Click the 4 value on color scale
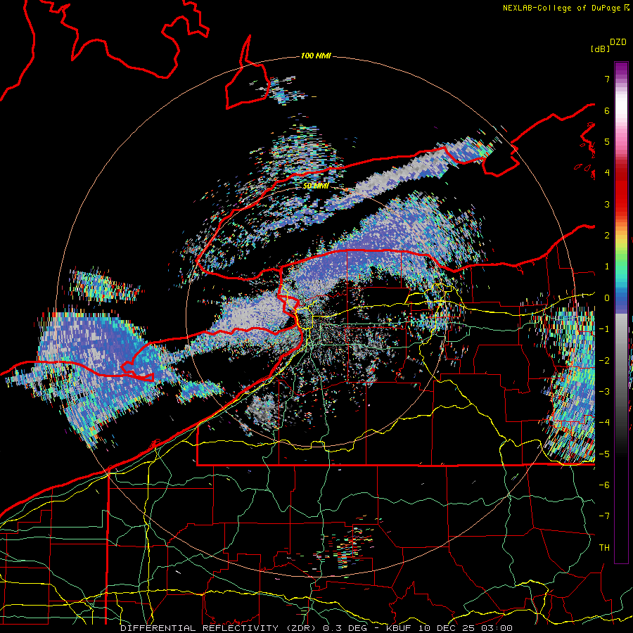 coord(607,173)
